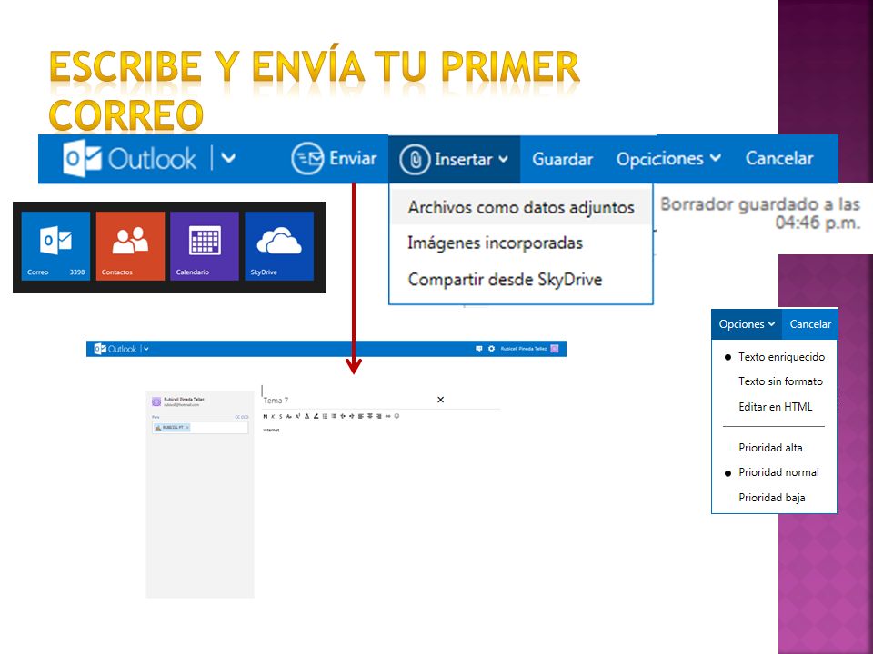The width and height of the screenshot is (873, 654).
Task: Expand the chevron beside the small Outlook logo
Action: [x=146, y=349]
